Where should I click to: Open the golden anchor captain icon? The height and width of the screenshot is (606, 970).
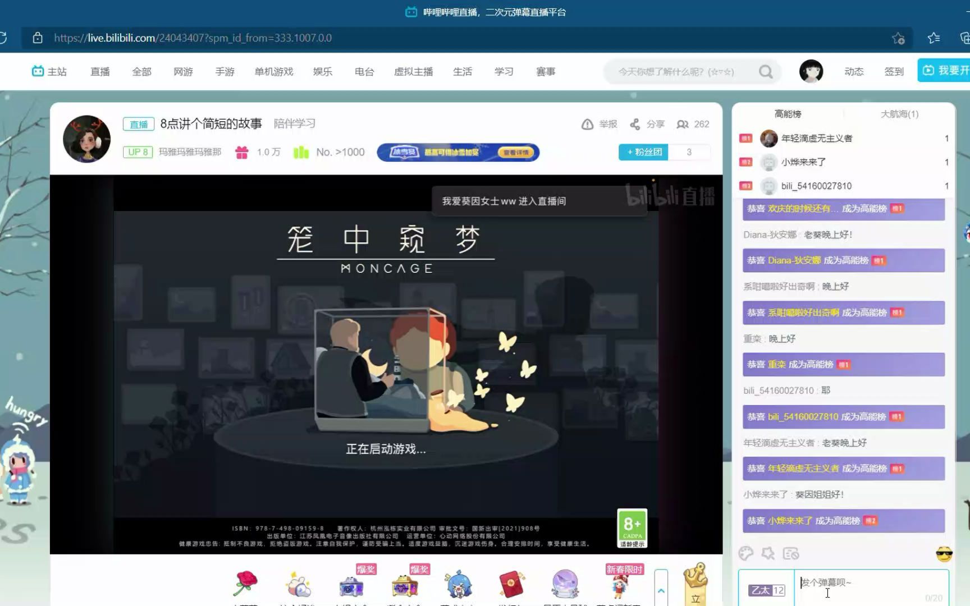point(696,584)
